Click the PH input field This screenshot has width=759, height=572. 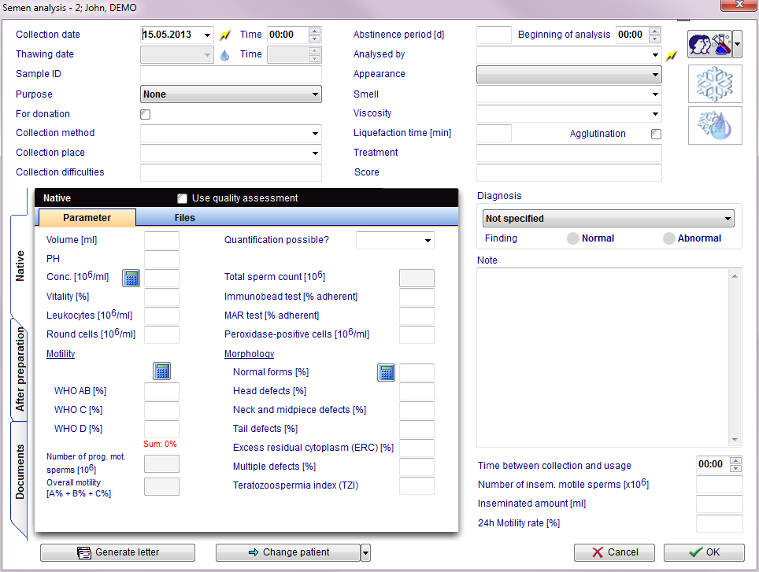(161, 259)
